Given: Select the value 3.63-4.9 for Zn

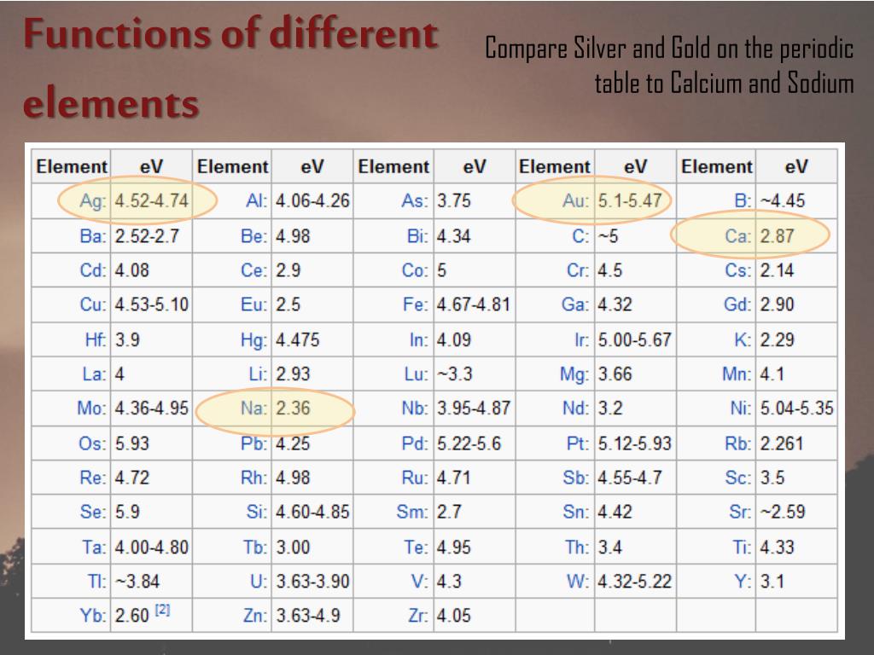Looking at the screenshot, I should pyautogui.click(x=307, y=616).
